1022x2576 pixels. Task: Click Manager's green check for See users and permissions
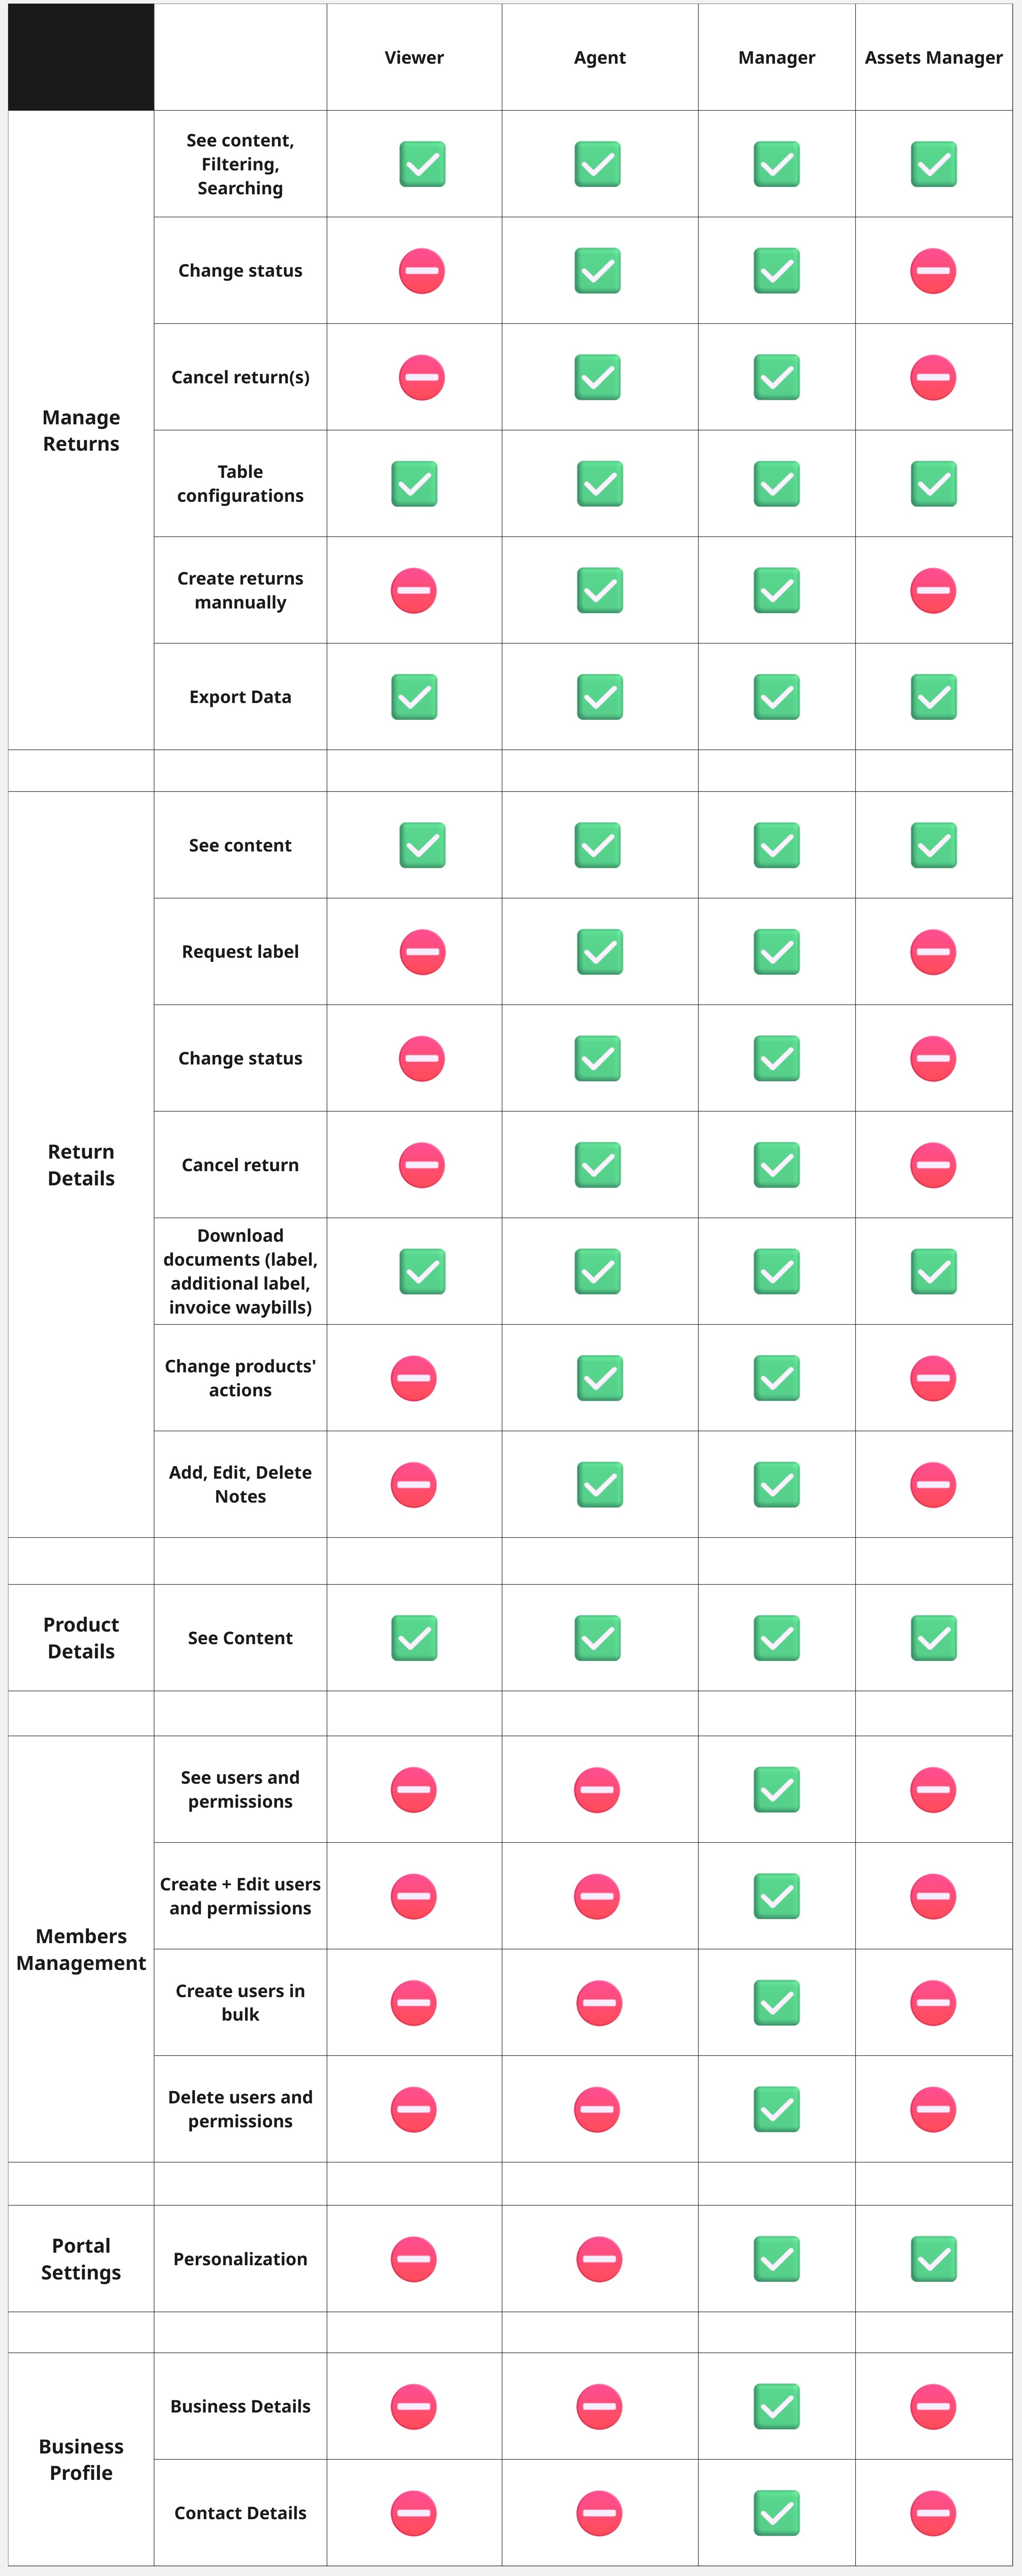click(x=777, y=1789)
